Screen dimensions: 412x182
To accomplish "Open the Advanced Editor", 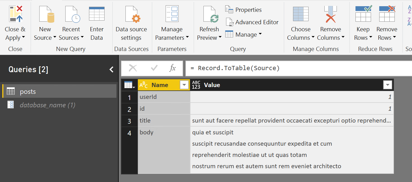I will pos(252,22).
